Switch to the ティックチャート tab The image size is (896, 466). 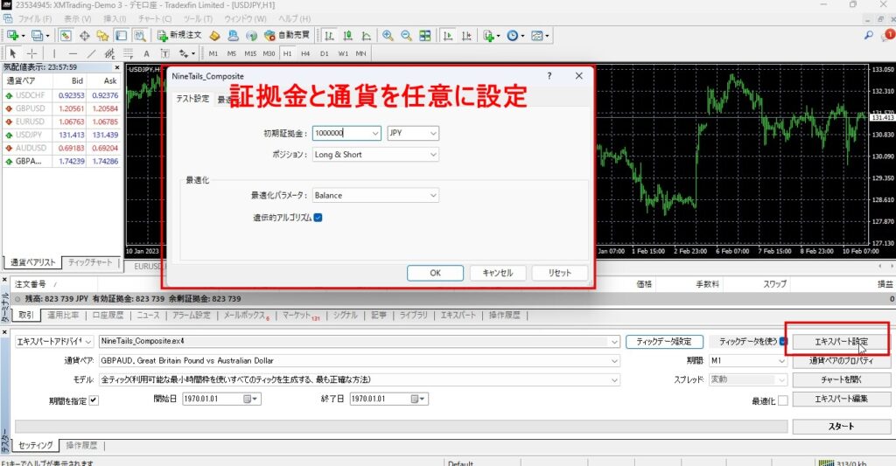point(90,262)
